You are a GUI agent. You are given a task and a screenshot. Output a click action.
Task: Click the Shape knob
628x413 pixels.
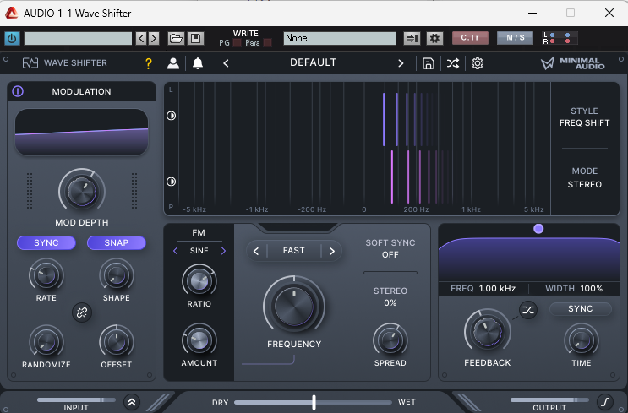(x=116, y=275)
